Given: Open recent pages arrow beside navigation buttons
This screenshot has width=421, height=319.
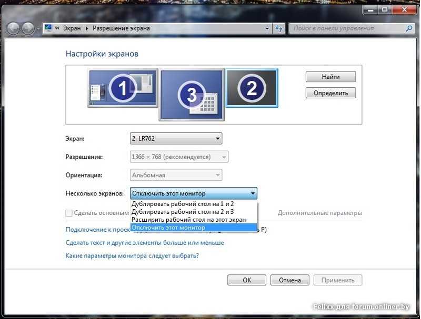Looking at the screenshot, I should pos(38,28).
